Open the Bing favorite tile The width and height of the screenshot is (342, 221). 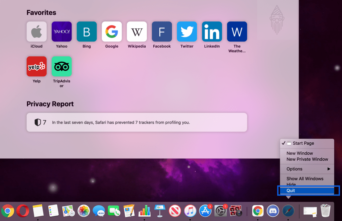87,31
